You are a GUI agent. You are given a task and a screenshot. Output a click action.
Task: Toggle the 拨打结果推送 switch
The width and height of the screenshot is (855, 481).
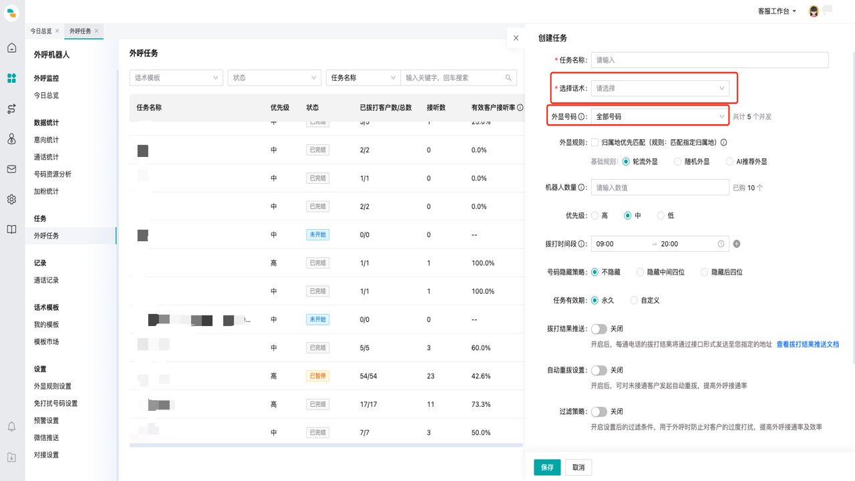click(x=598, y=329)
